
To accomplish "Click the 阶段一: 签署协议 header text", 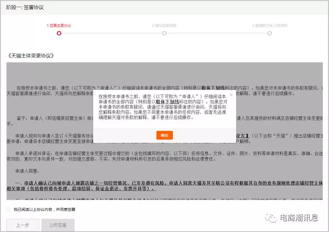I will [x=25, y=7].
